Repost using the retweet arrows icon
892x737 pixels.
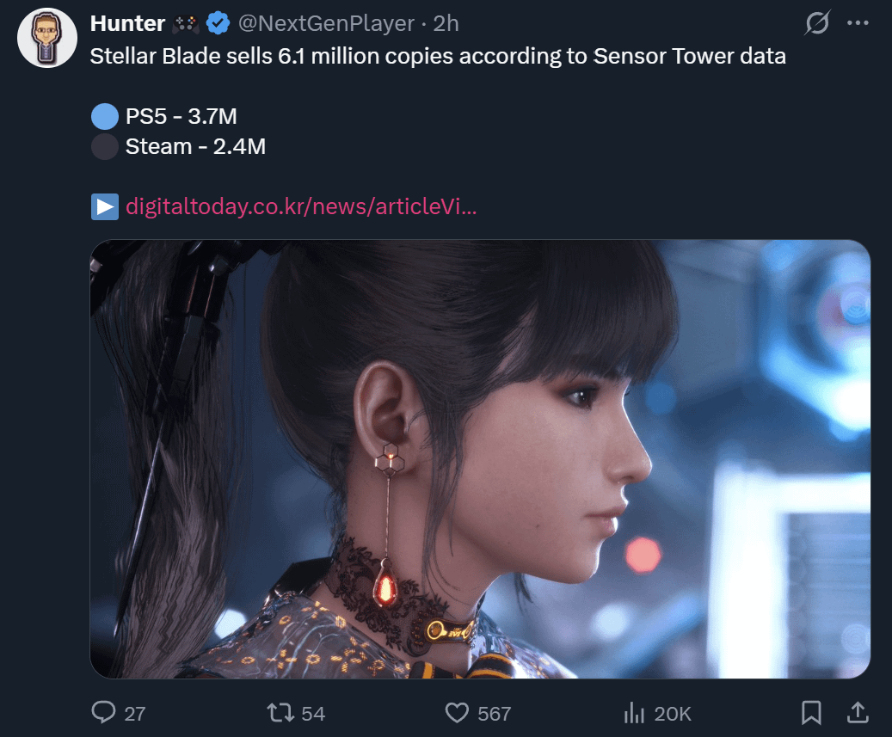click(x=280, y=712)
